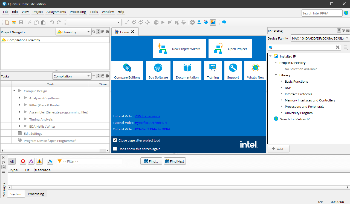Open the empty project selector dropdown in toolbar
This screenshot has width=350, height=204.
pyautogui.click(x=94, y=22)
